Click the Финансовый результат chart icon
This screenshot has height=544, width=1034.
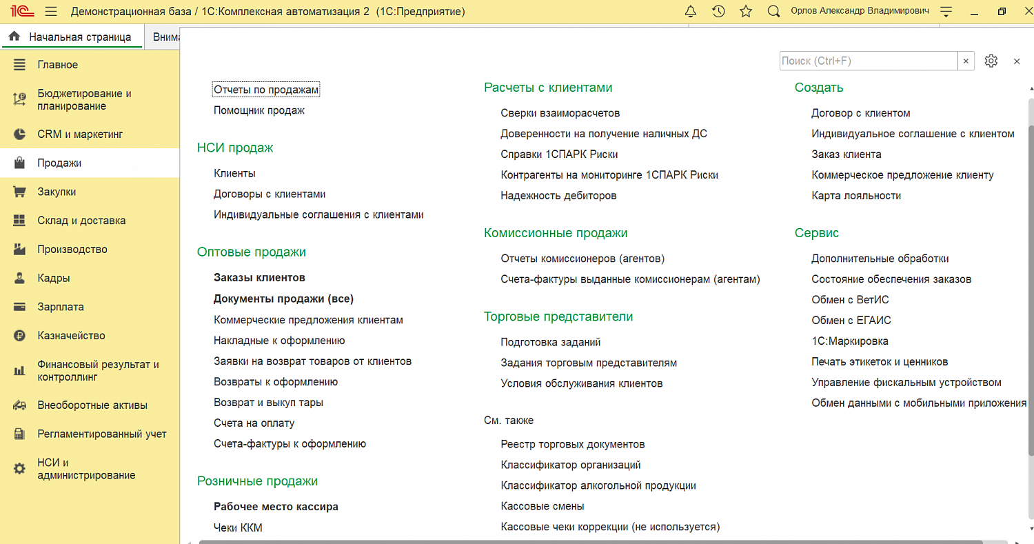pyautogui.click(x=20, y=371)
